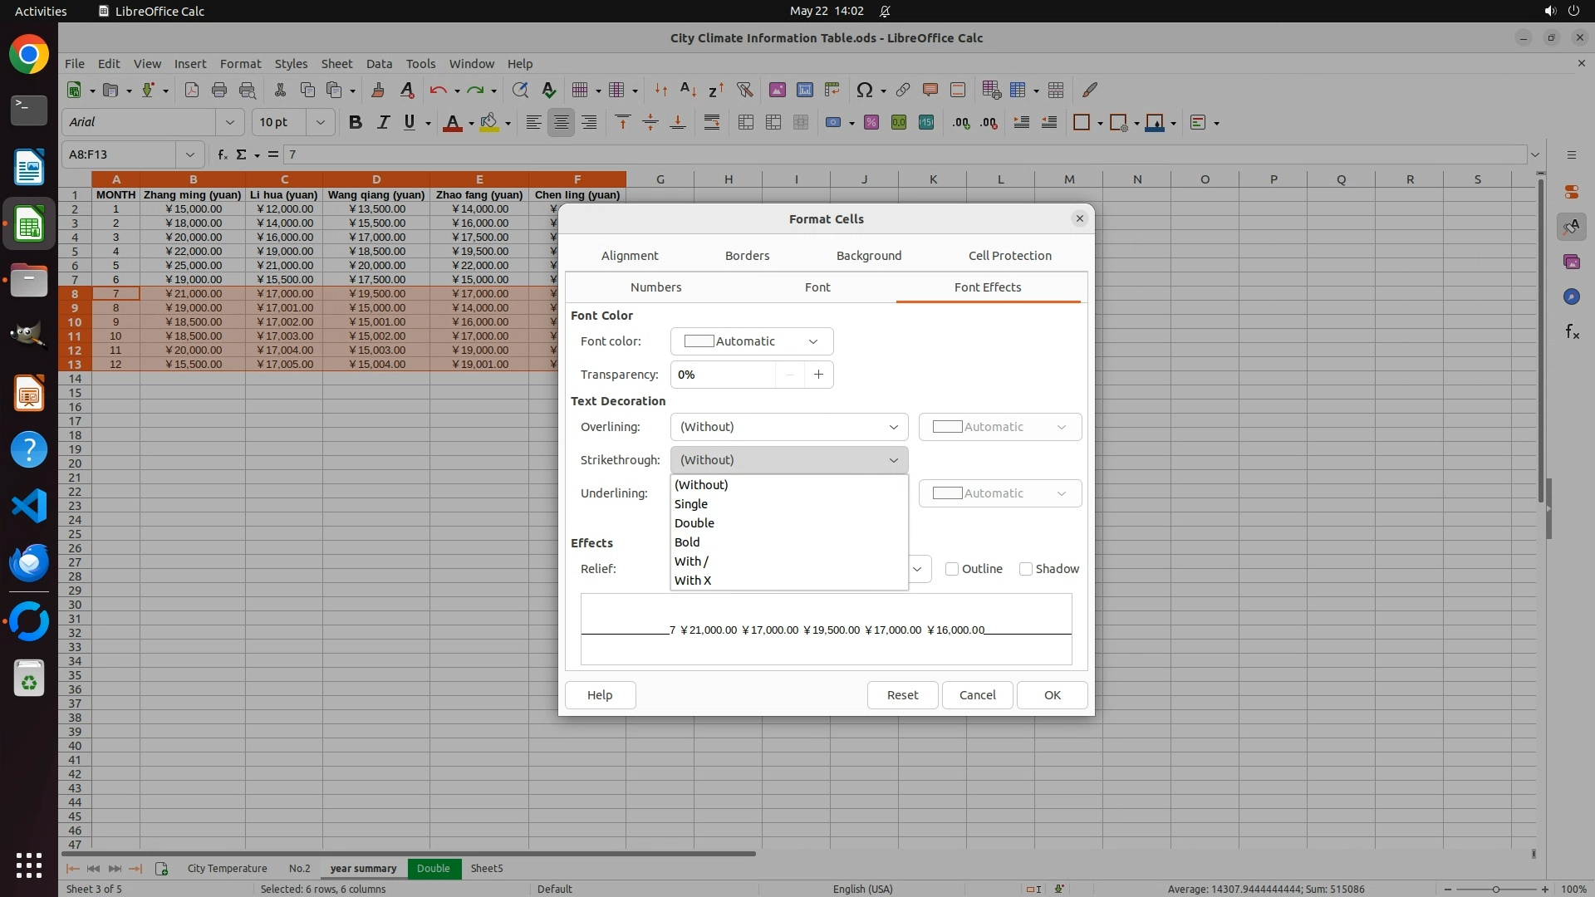Viewport: 1595px width, 897px height.
Task: Expand the Underlining color Automatic dropdown
Action: [999, 493]
